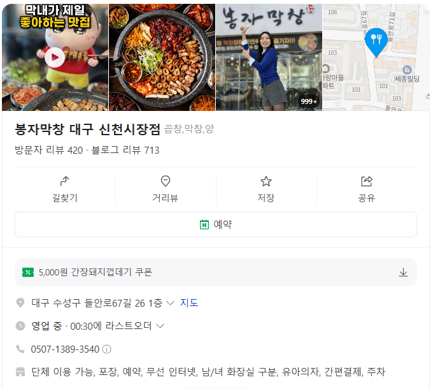433x389 pixels.
Task: Open 블로그 리뷰 713 reviews
Action: click(x=125, y=150)
